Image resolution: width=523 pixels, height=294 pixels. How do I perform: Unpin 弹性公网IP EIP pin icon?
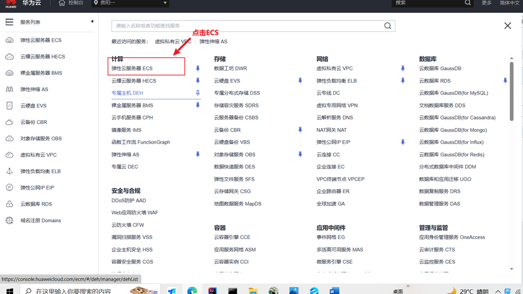(x=403, y=142)
